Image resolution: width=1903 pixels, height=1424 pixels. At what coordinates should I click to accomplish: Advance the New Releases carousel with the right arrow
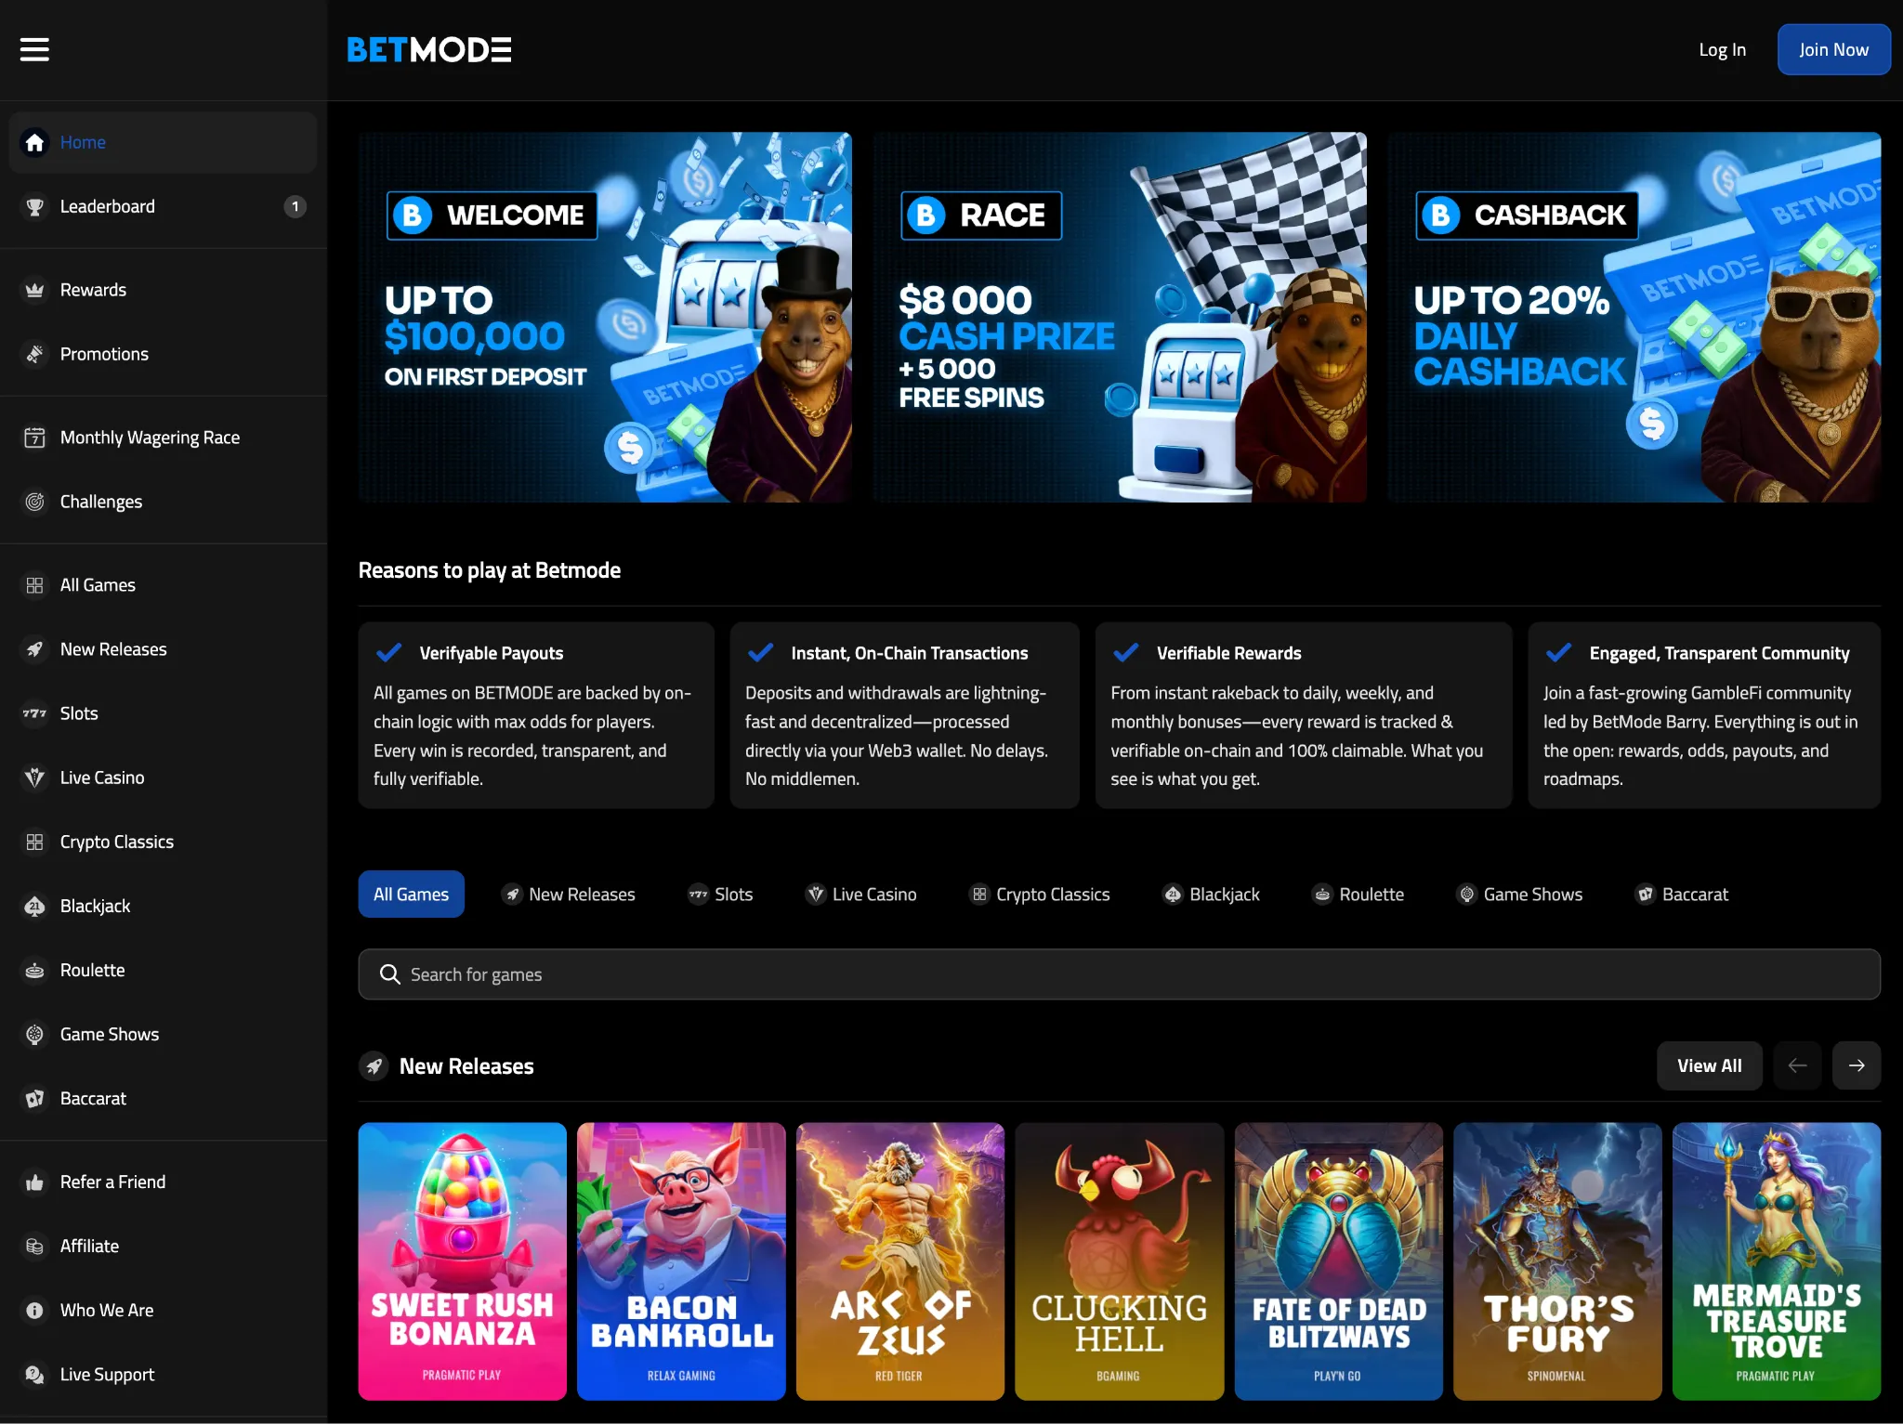coord(1857,1065)
